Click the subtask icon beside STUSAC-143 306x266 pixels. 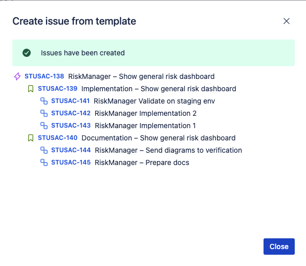44,126
